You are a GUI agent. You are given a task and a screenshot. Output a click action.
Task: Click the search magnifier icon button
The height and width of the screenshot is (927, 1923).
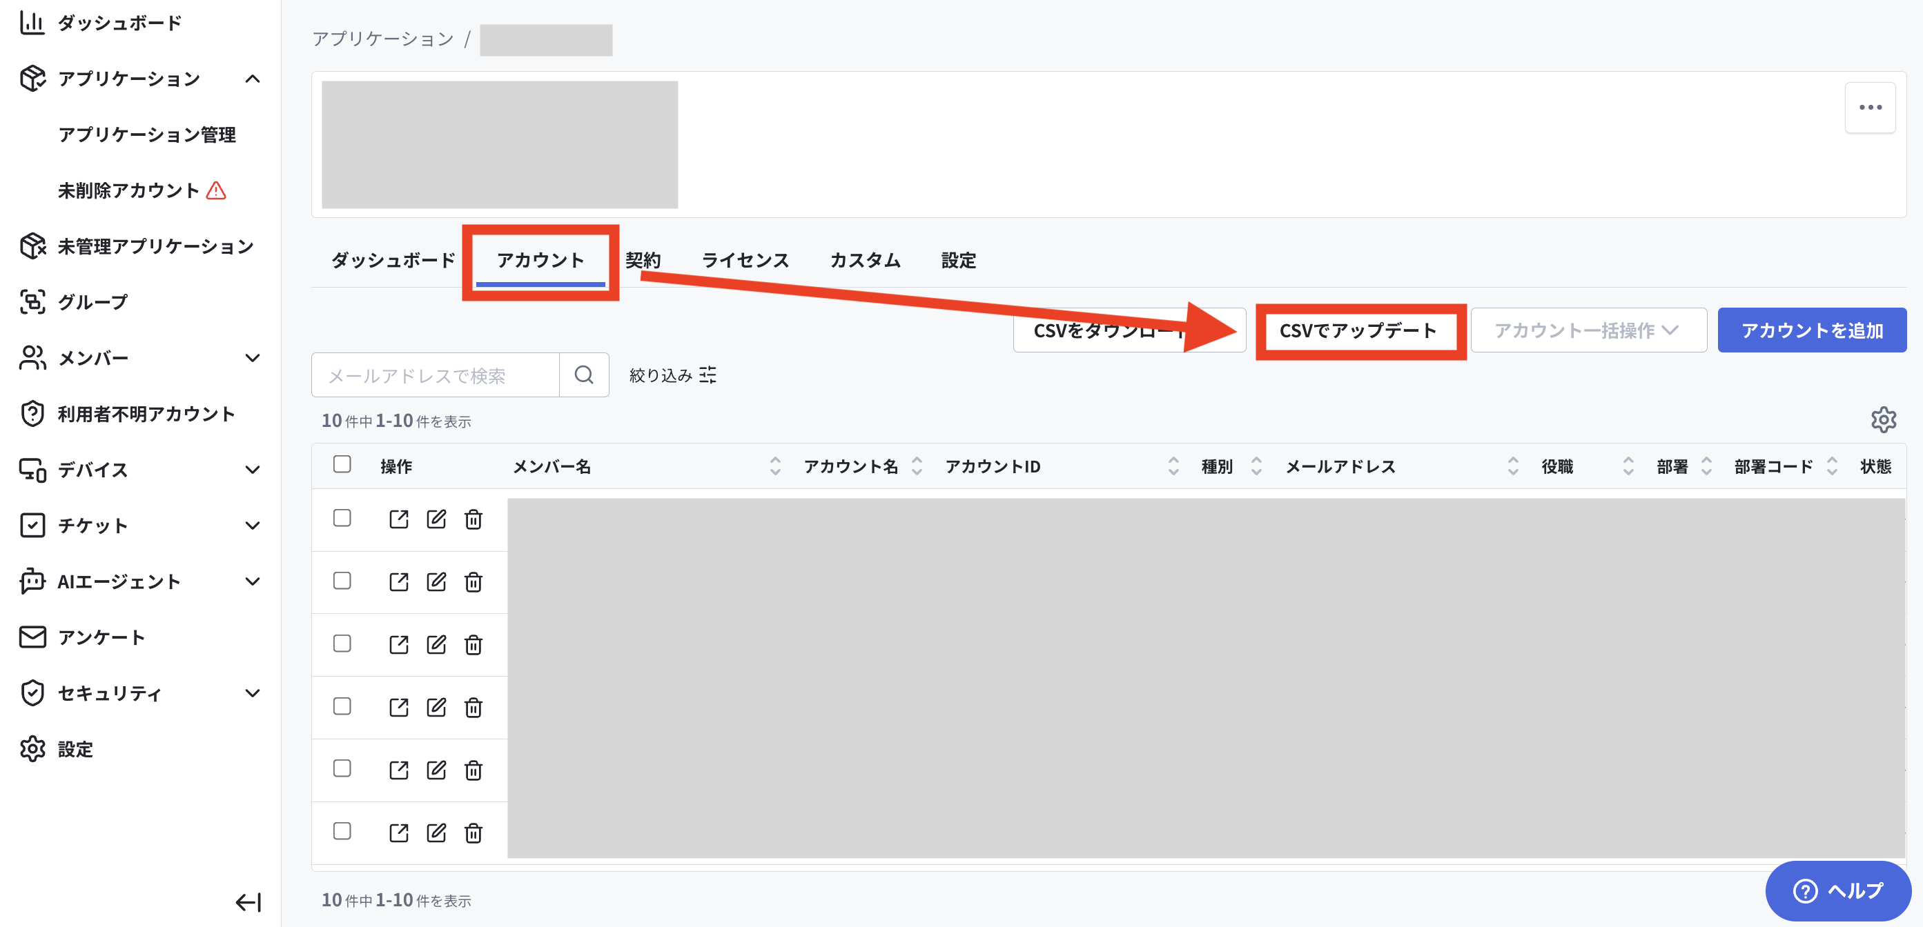pos(584,375)
